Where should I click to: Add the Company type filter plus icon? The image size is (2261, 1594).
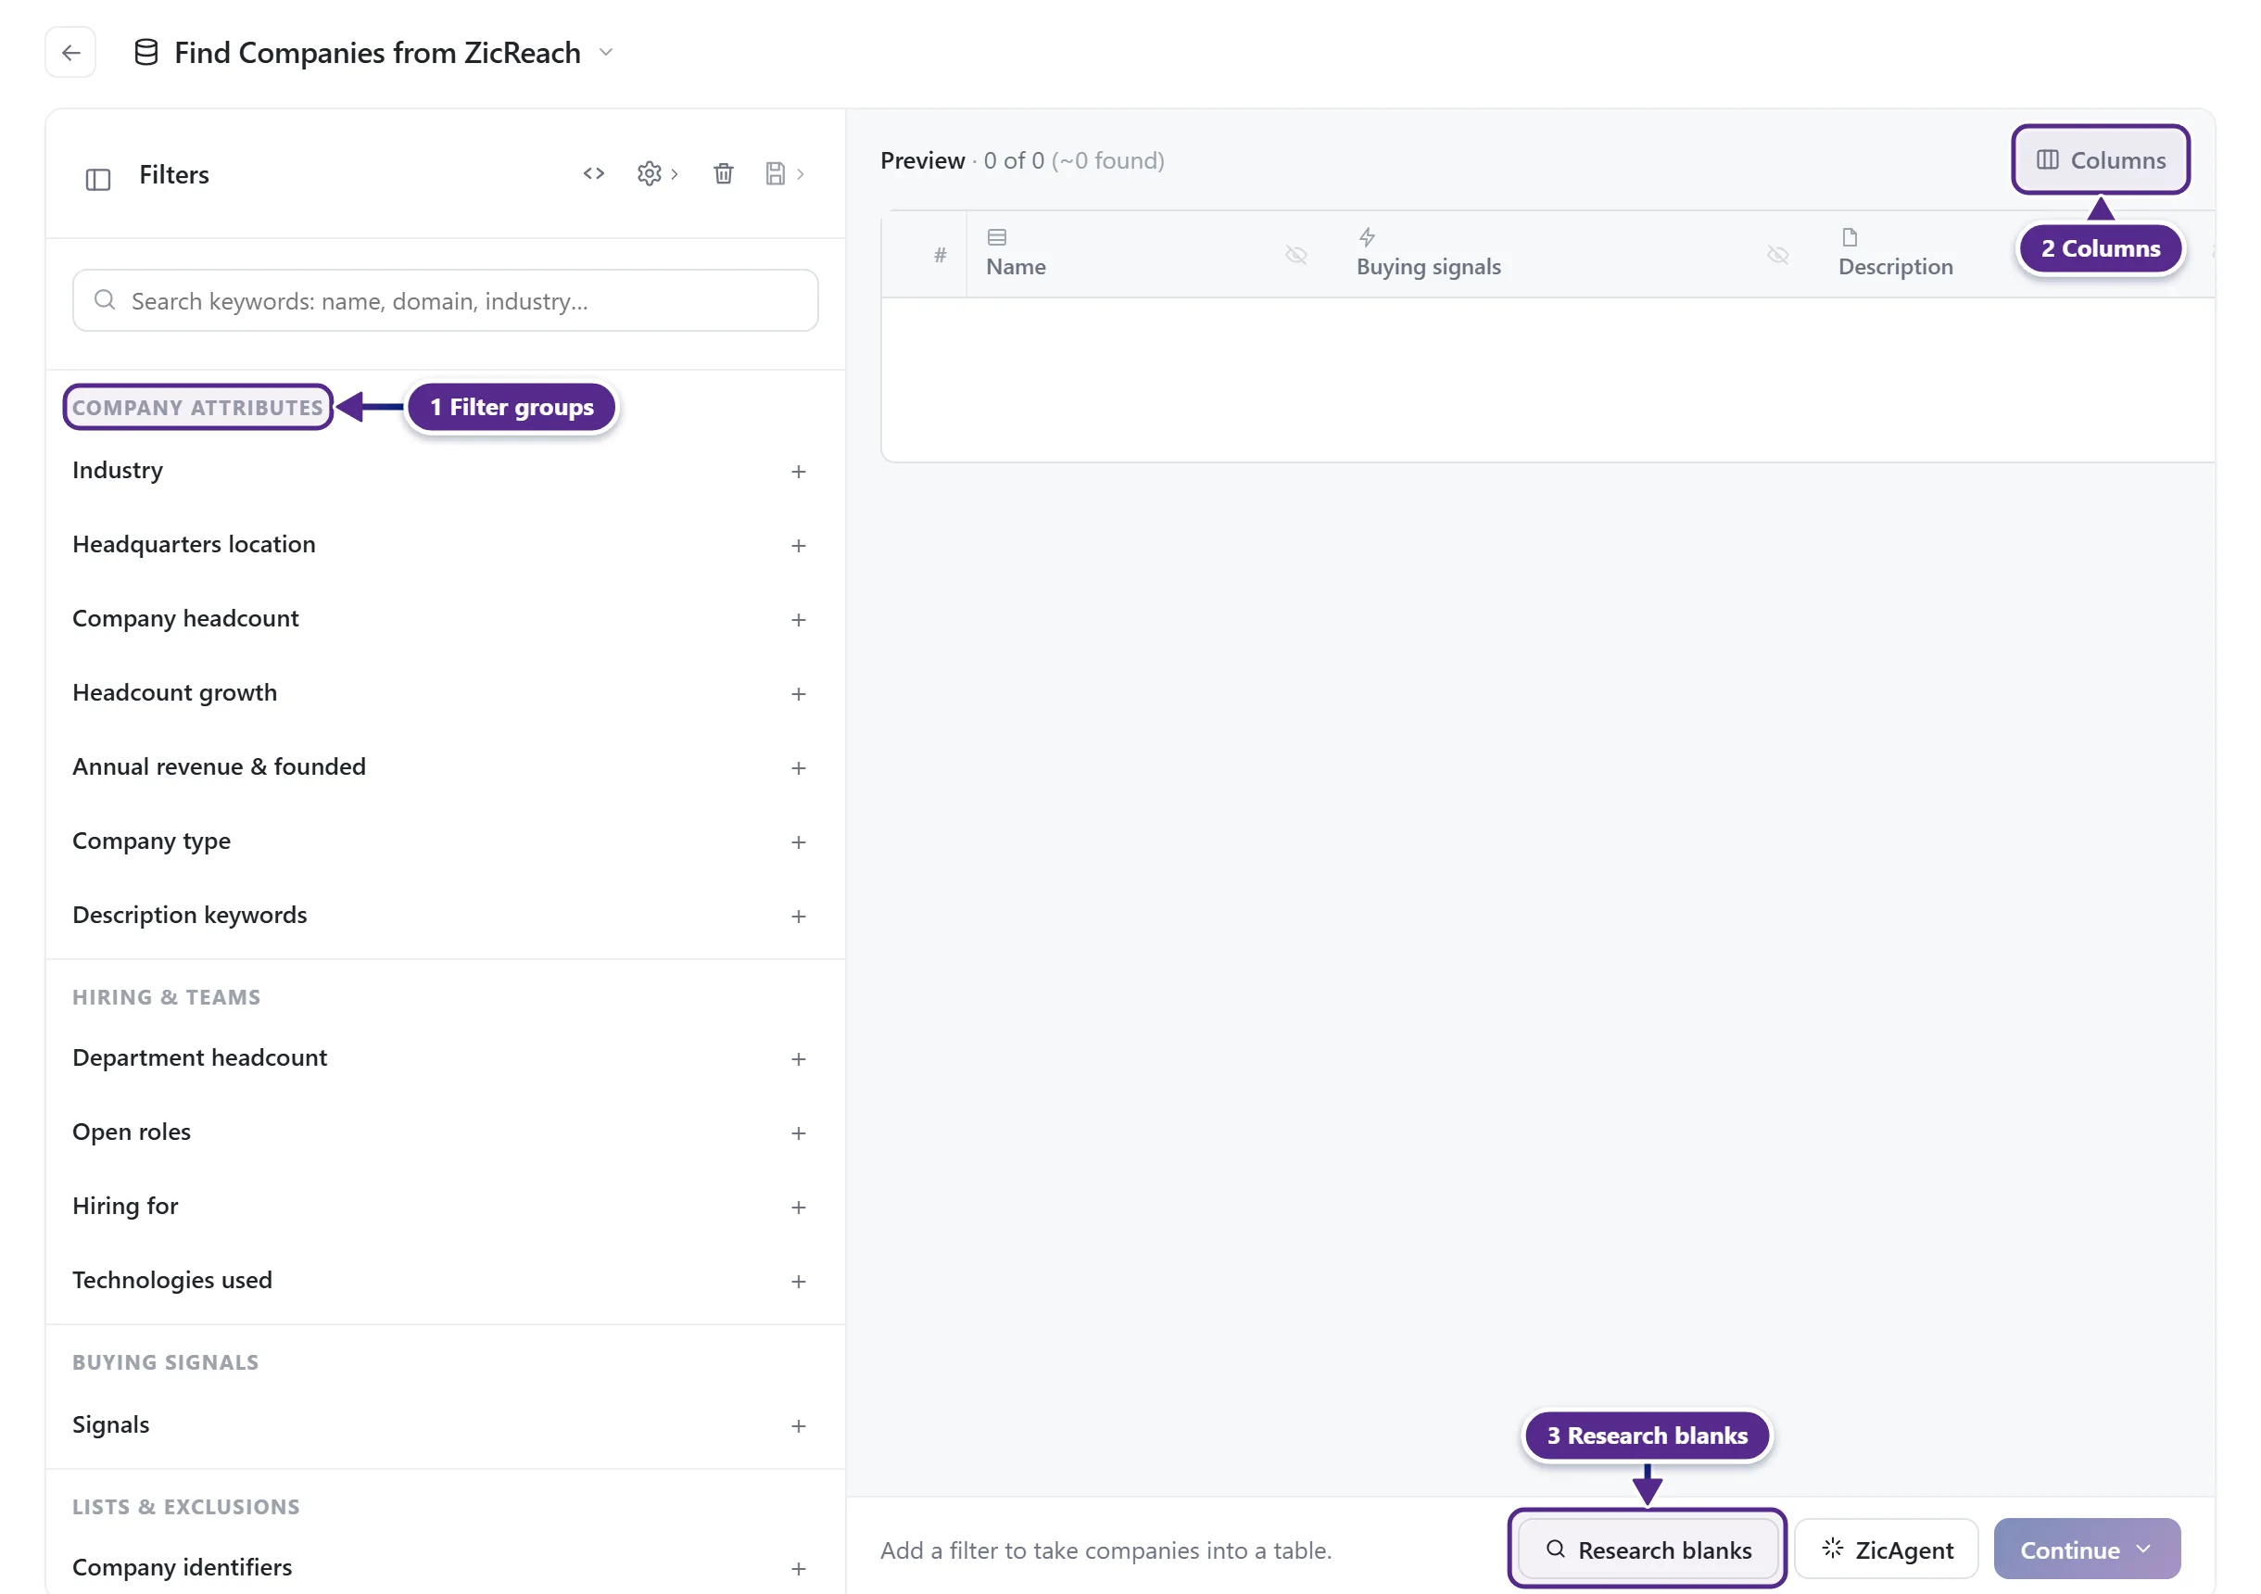[799, 842]
